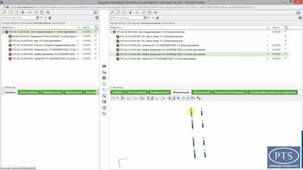Viewport: 303px width, 170px height.
Task: Open the edit pencil menu in left structure toolbar
Action: pyautogui.click(x=4, y=13)
